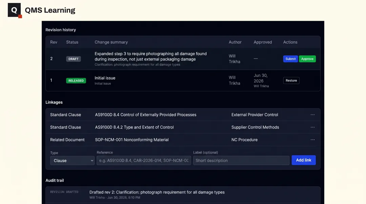This screenshot has width=366, height=204.
Task: Select 'Expanded step 3 to require photographing' summary
Action: (x=150, y=56)
